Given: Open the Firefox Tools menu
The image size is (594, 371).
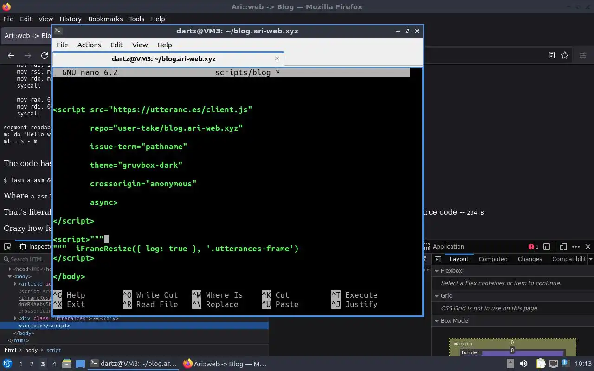Looking at the screenshot, I should coord(136,19).
